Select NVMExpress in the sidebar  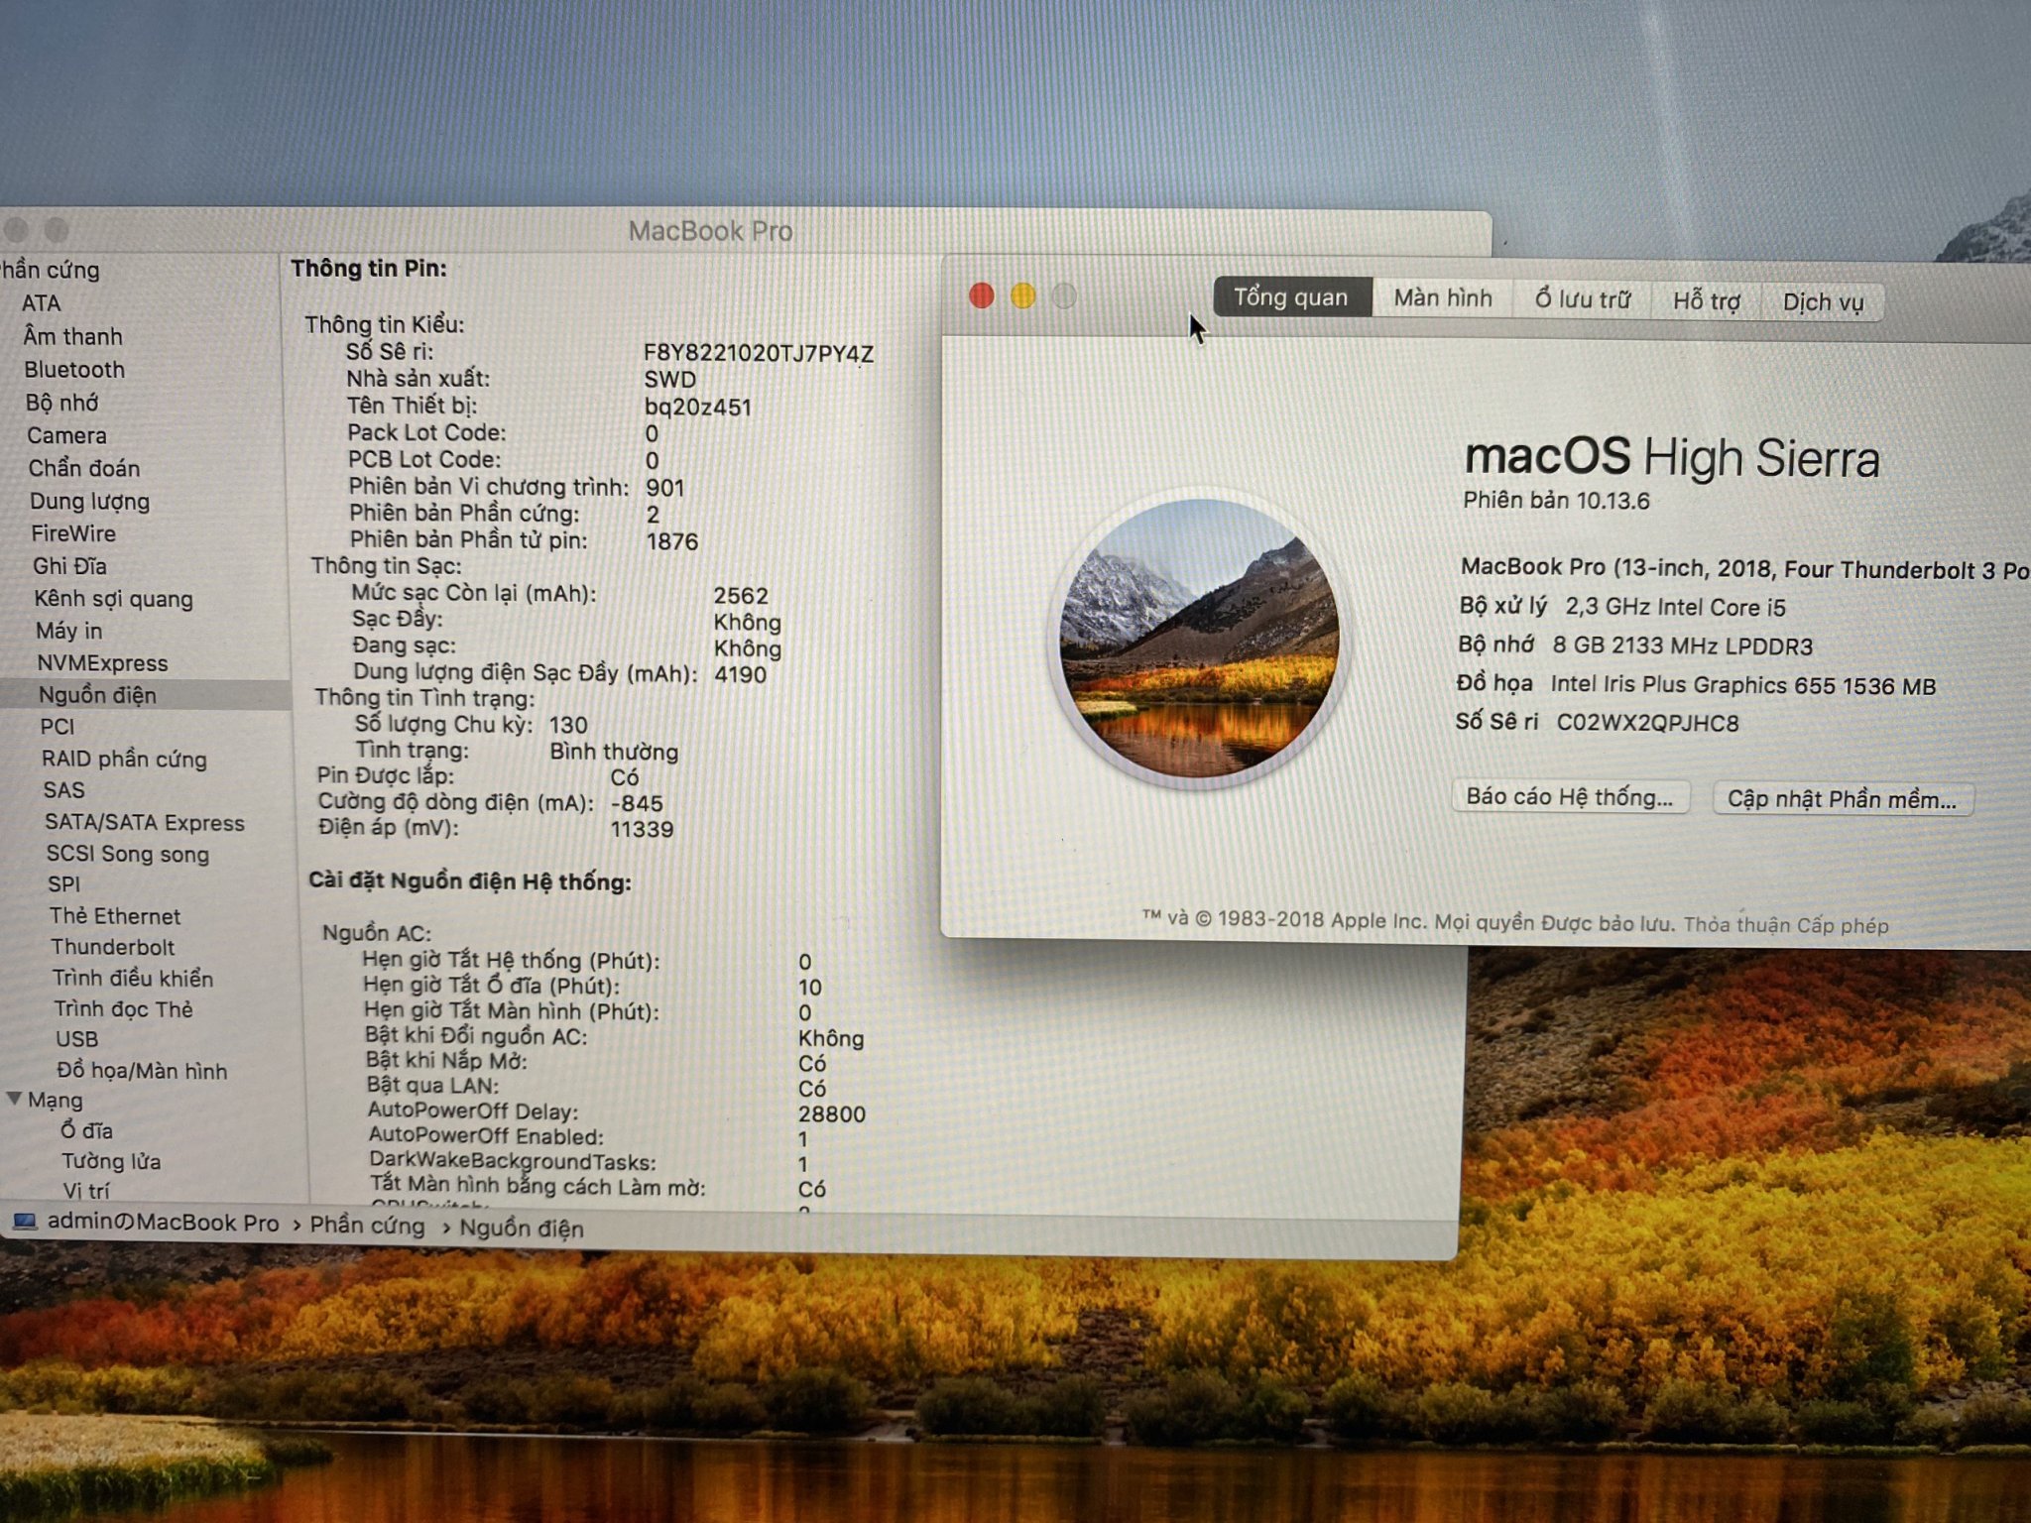[102, 663]
